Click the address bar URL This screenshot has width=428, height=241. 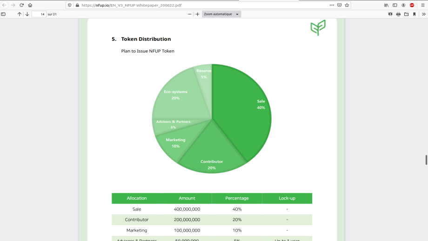131,5
